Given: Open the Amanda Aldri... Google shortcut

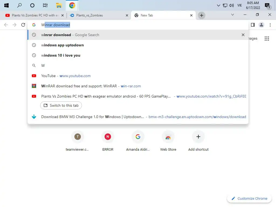Looking at the screenshot, I should pos(138,141).
